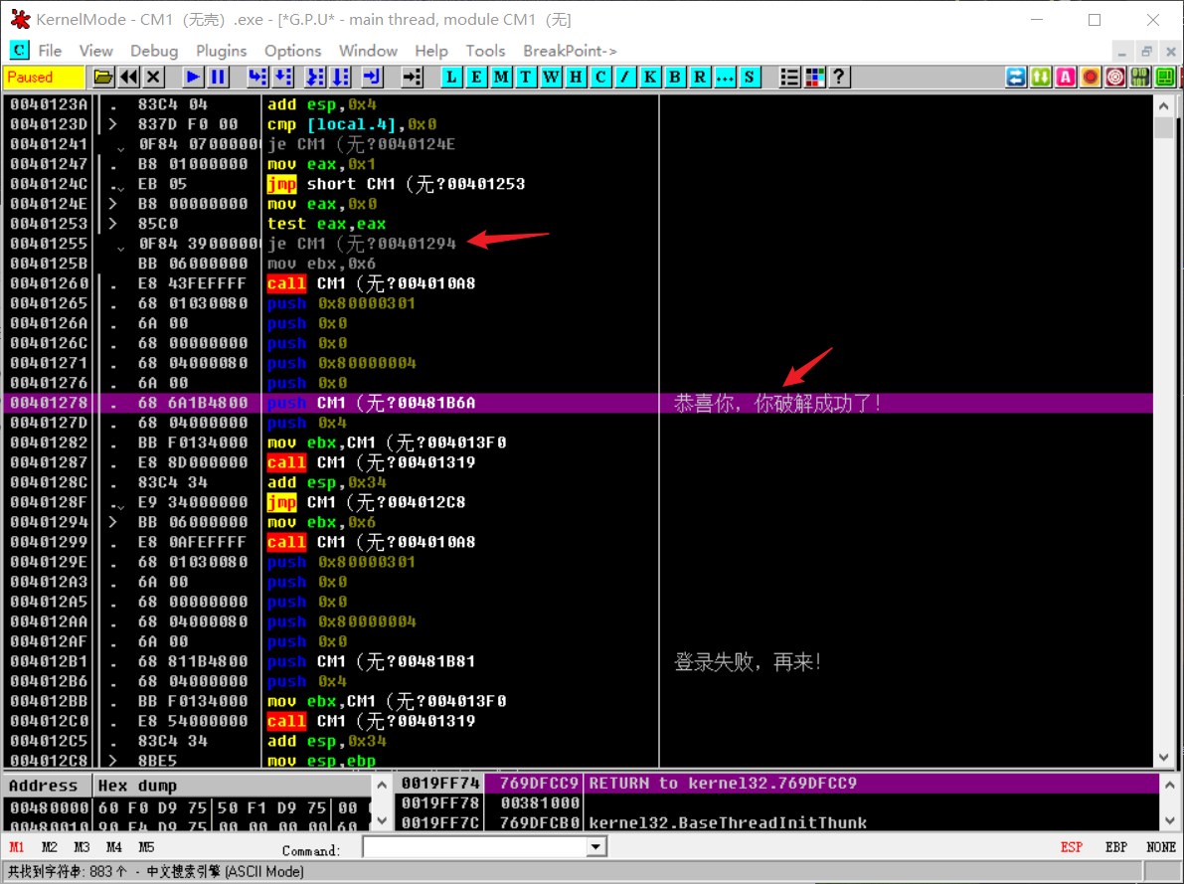Viewport: 1184px width, 884px height.
Task: Select the M2 memory slot
Action: [x=50, y=847]
